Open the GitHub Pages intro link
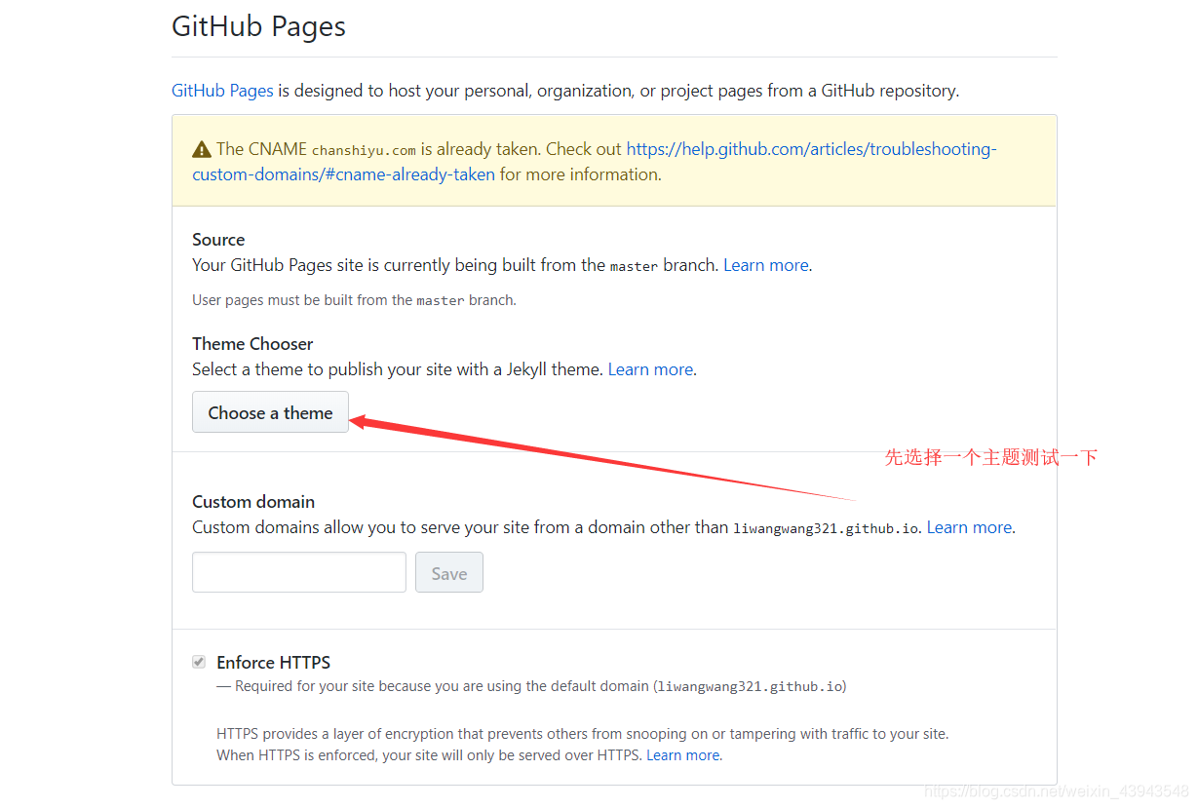This screenshot has height=809, width=1198. [222, 91]
